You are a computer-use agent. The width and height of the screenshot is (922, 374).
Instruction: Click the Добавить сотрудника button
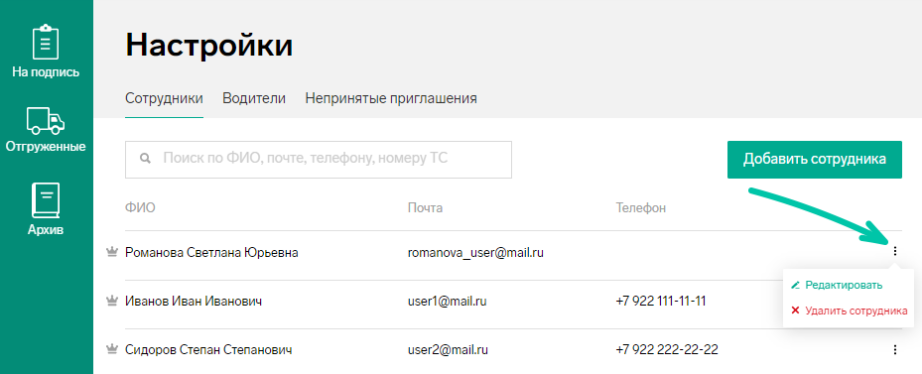(x=815, y=160)
